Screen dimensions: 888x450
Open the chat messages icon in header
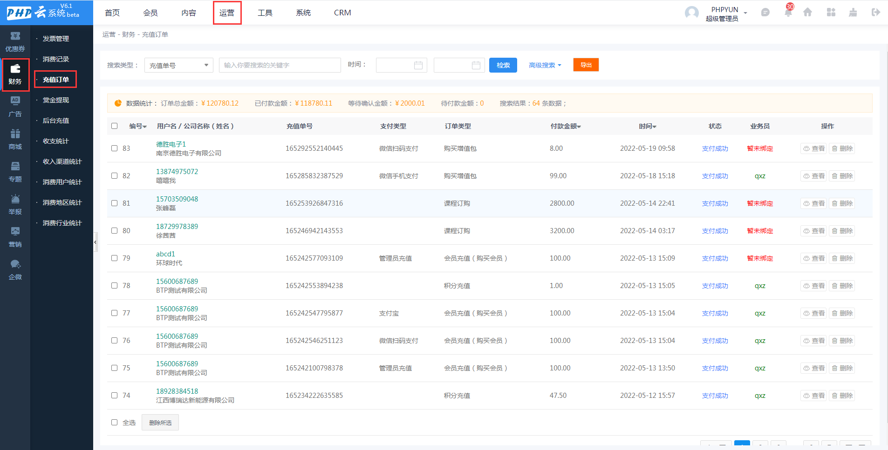765,13
